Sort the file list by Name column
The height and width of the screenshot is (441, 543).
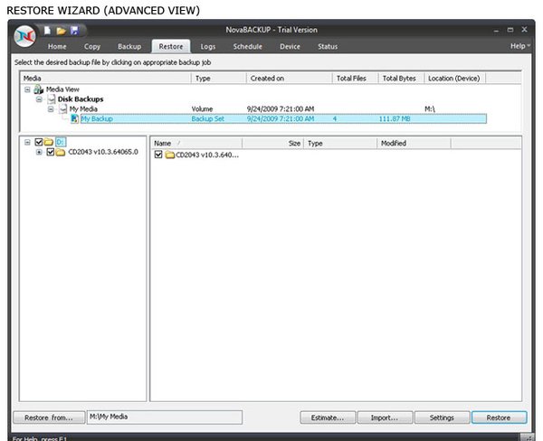[195, 143]
